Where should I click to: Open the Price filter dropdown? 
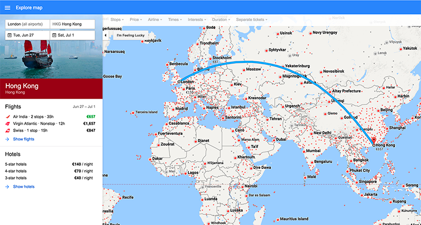[136, 19]
